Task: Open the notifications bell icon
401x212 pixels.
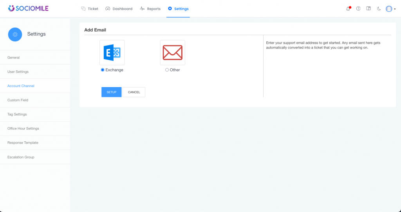Action: [348, 9]
